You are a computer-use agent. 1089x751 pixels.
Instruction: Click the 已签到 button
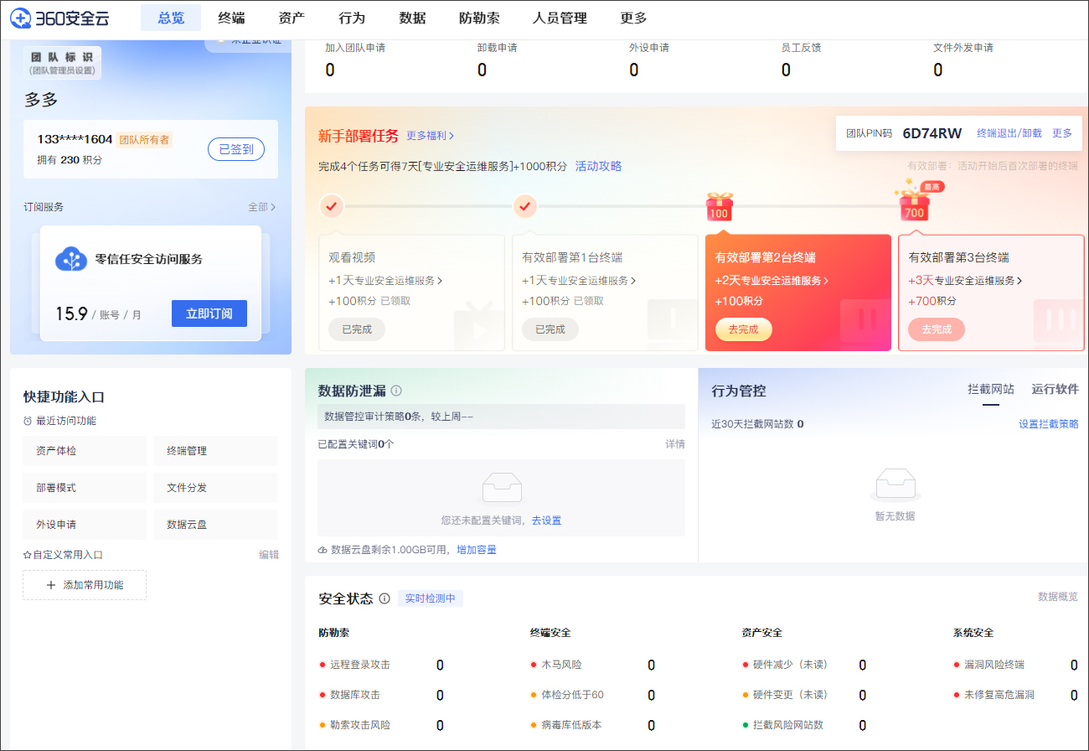click(x=236, y=149)
